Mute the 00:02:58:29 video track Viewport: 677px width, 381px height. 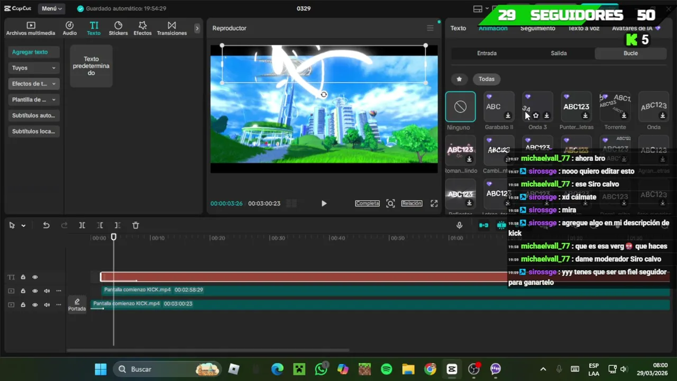click(x=47, y=291)
